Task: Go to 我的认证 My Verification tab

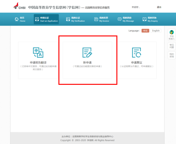Action: pyautogui.click(x=75, y=19)
